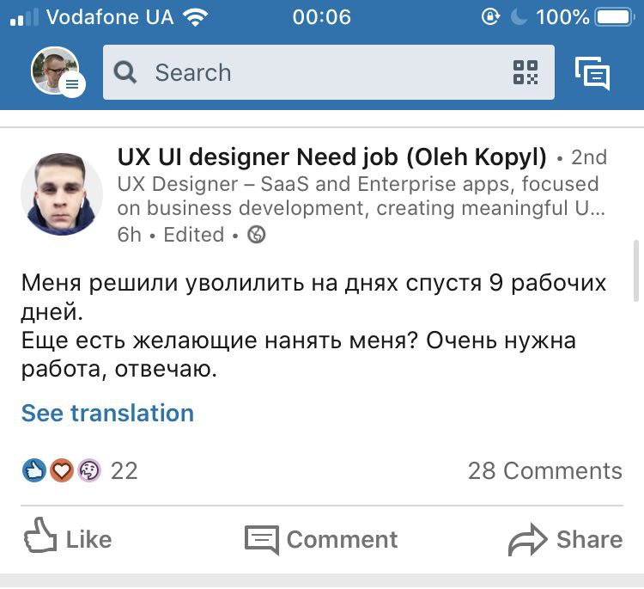Image resolution: width=644 pixels, height=589 pixels.
Task: Open profile name UX UI designer Need job
Action: coord(331,156)
